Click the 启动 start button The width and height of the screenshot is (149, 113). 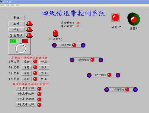[x=16, y=24]
